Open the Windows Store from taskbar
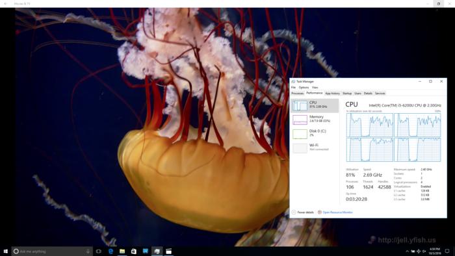This screenshot has height=256, width=455. pyautogui.click(x=134, y=251)
